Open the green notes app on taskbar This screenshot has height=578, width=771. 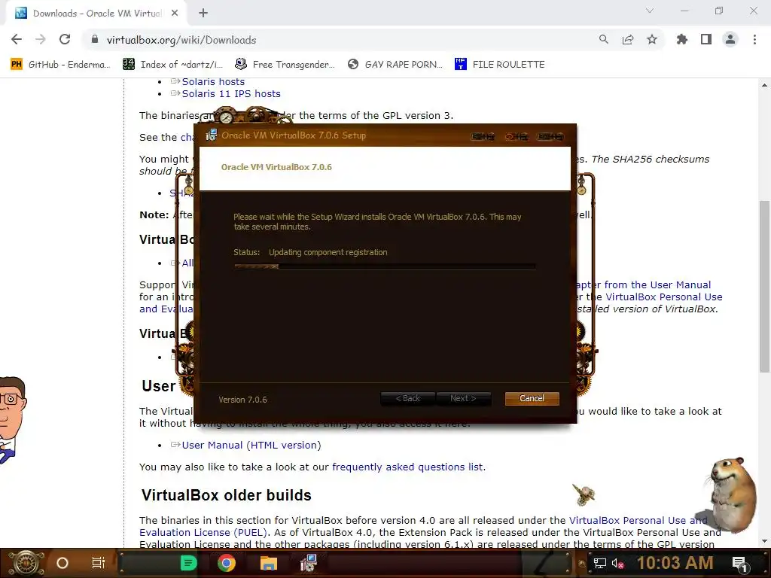point(188,563)
